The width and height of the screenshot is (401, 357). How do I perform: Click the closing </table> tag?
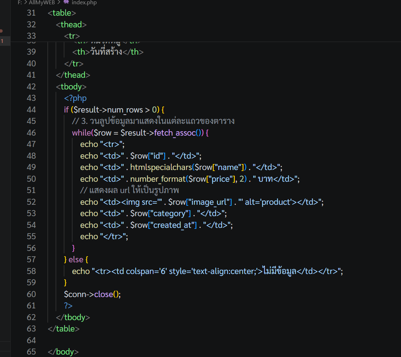[64, 329]
